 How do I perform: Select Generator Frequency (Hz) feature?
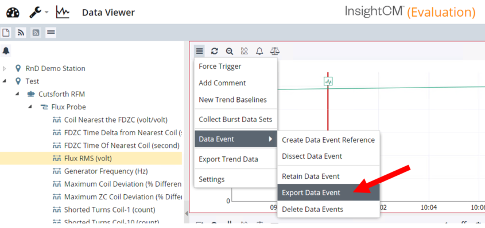106,171
